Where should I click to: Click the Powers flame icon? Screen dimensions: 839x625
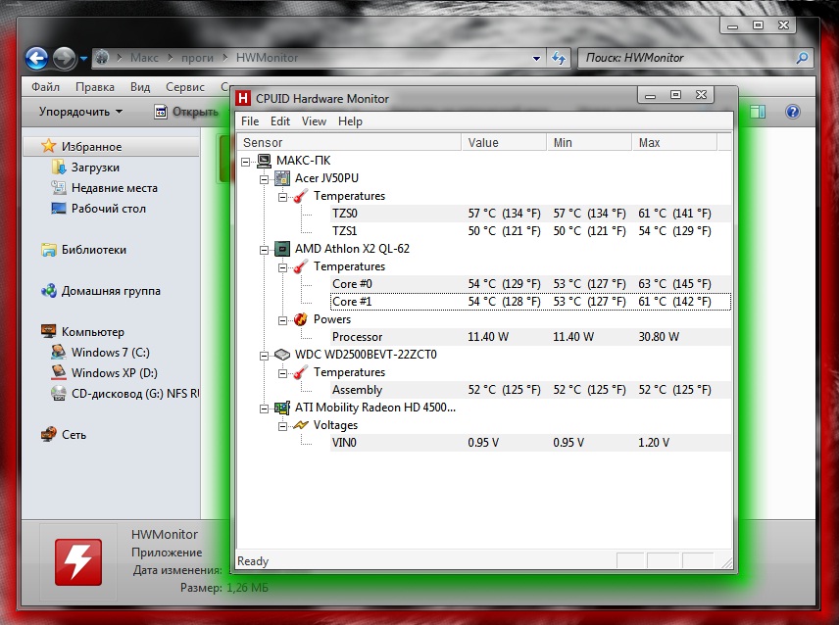301,319
